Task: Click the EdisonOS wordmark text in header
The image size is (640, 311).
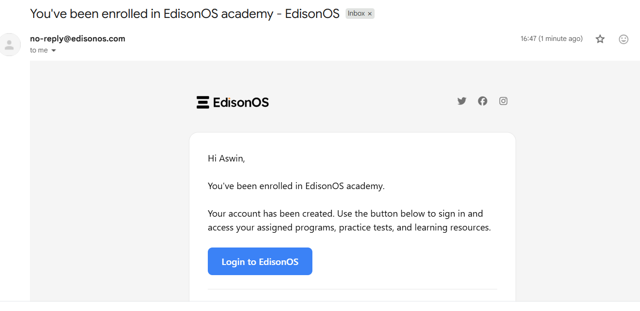Action: [241, 102]
